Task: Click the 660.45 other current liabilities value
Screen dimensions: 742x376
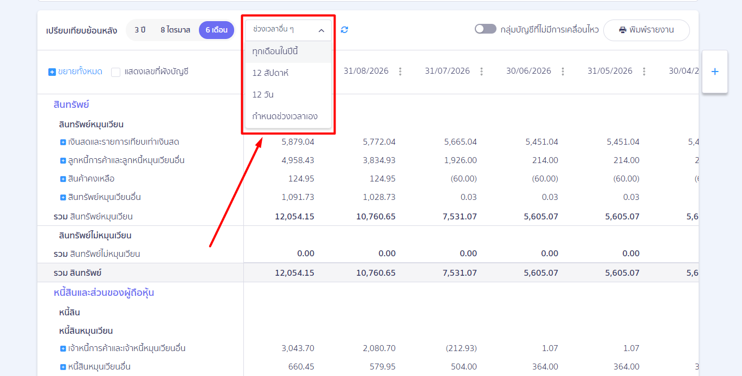Action: [x=301, y=367]
